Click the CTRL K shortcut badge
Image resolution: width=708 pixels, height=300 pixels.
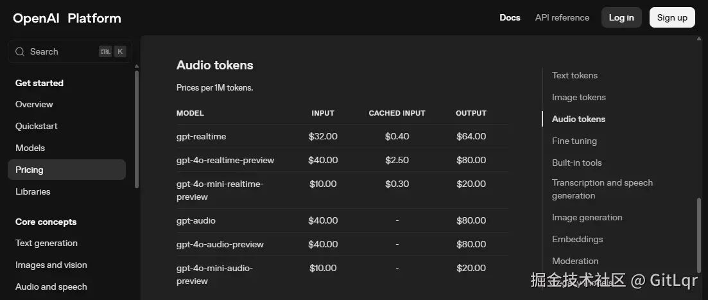[112, 51]
